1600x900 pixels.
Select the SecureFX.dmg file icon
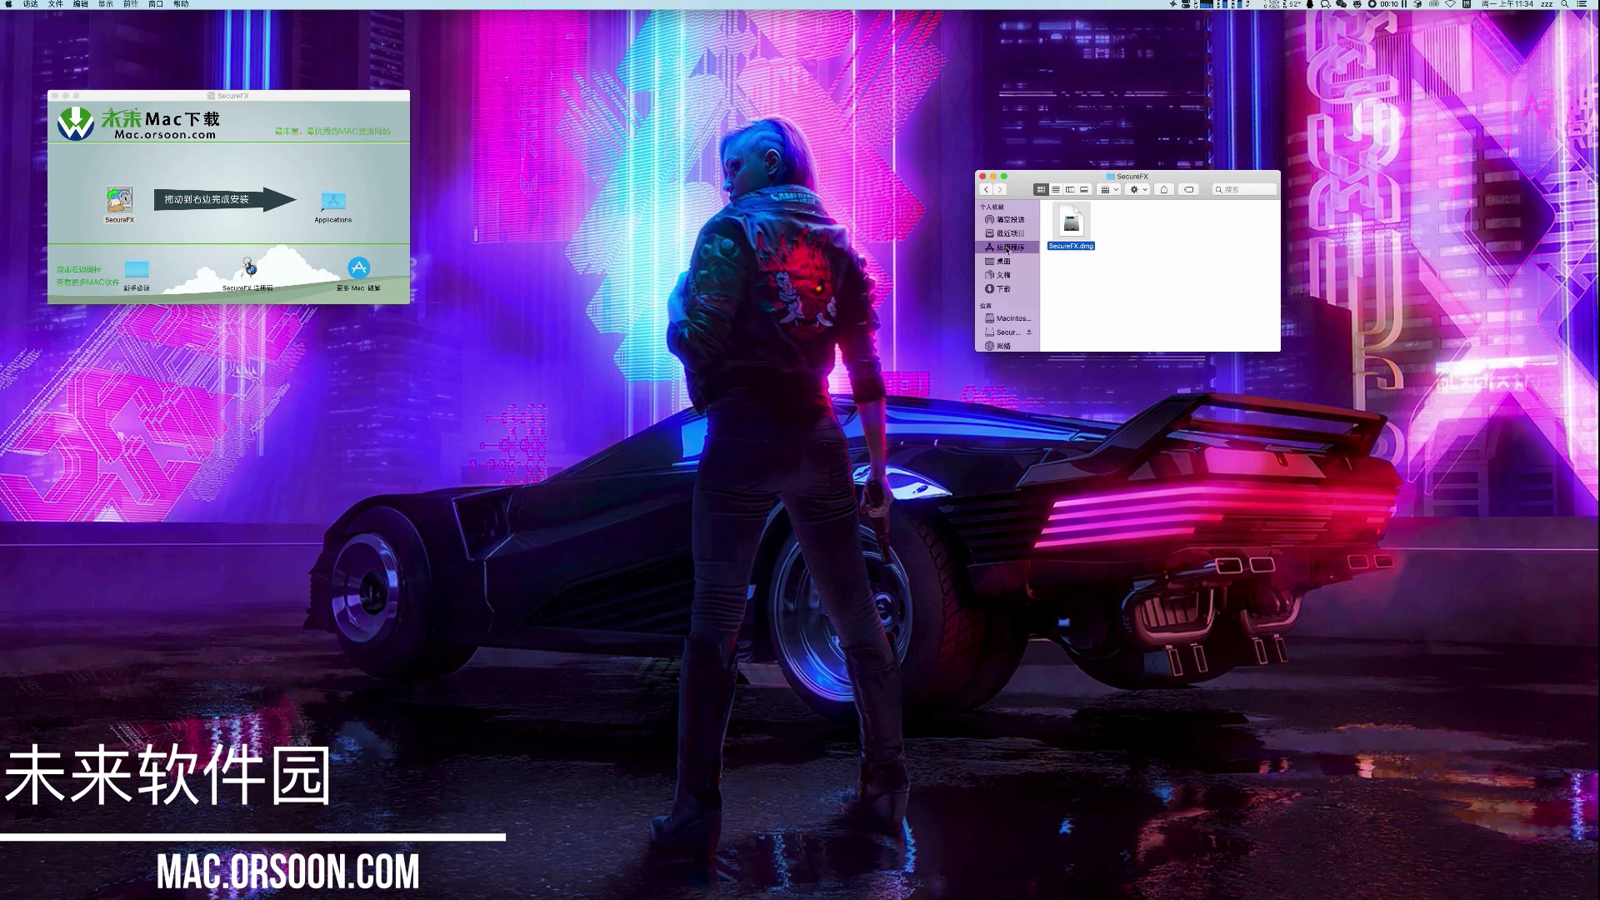(x=1072, y=222)
